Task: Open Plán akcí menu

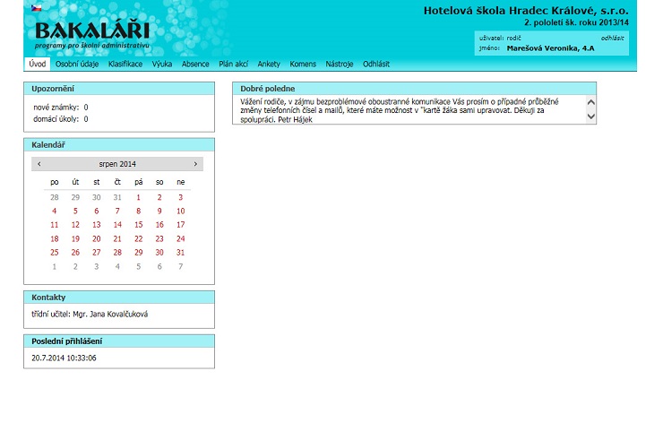Action: (234, 64)
